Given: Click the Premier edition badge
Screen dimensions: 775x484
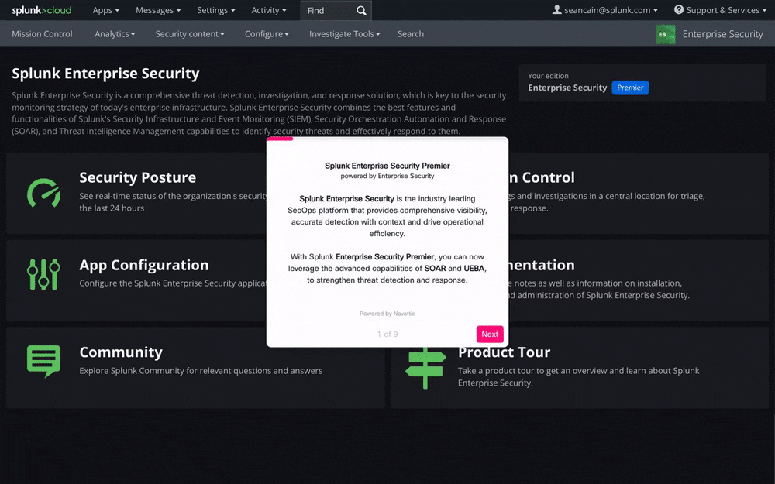Looking at the screenshot, I should [x=630, y=88].
